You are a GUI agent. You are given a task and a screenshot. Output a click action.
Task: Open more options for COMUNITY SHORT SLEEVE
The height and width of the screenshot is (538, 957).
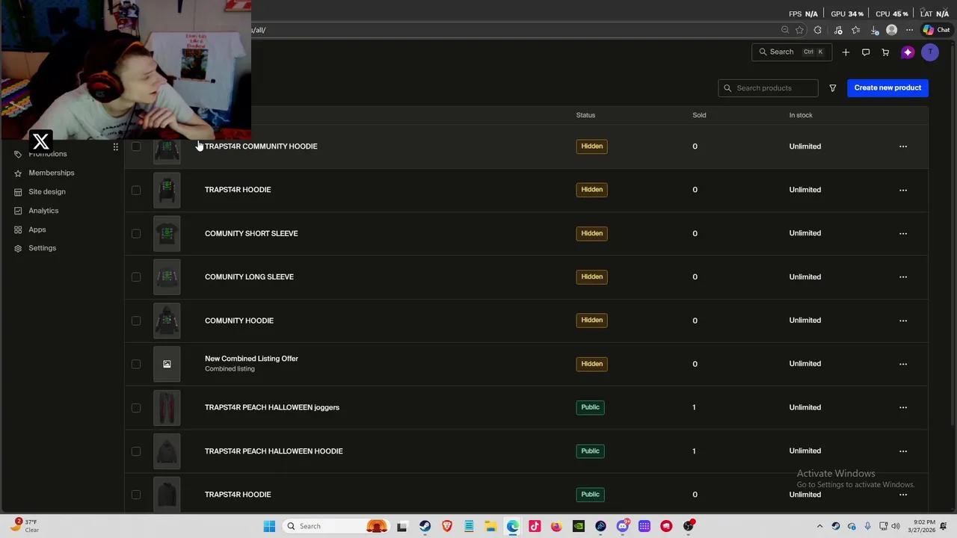pyautogui.click(x=903, y=233)
